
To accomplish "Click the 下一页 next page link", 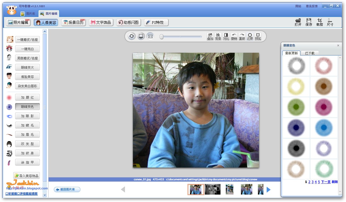I will pyautogui.click(x=326, y=182).
